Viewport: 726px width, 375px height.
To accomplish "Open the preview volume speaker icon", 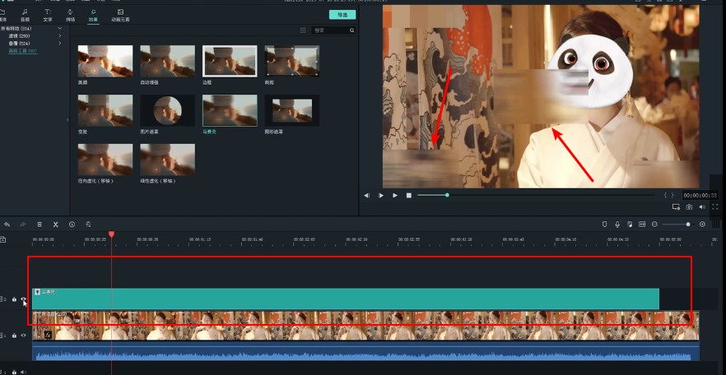I will (x=702, y=207).
